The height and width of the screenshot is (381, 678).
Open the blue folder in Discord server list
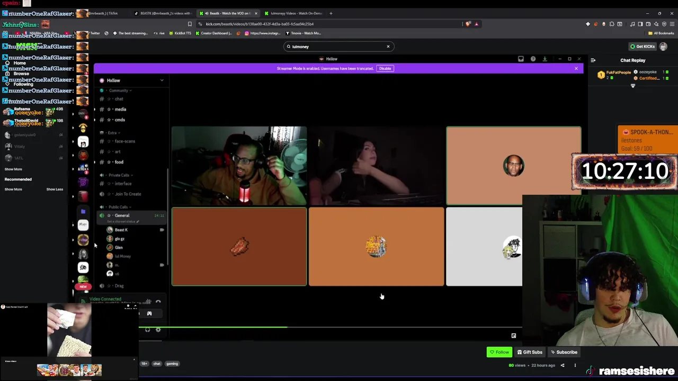point(83,211)
